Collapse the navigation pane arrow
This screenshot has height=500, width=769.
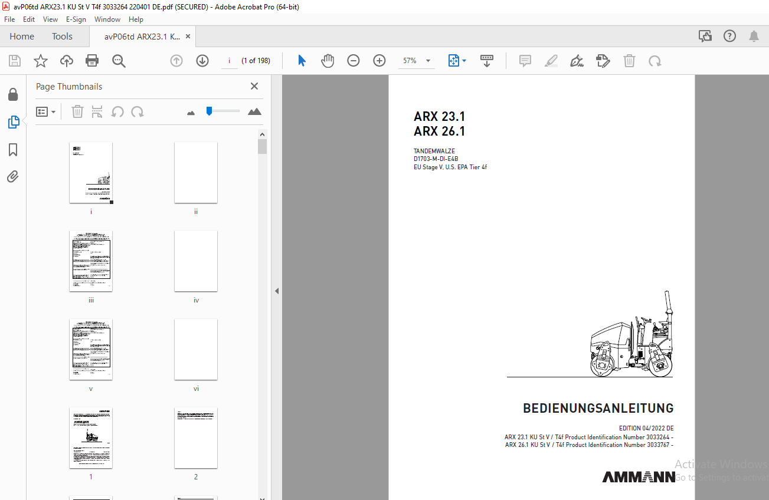[x=276, y=291]
